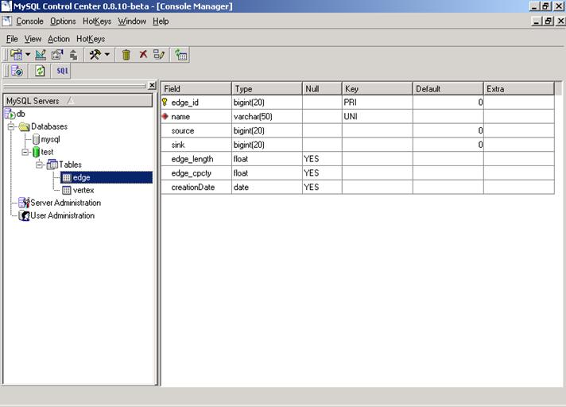Image resolution: width=566 pixels, height=407 pixels.
Task: Open the Options menu
Action: tap(63, 21)
